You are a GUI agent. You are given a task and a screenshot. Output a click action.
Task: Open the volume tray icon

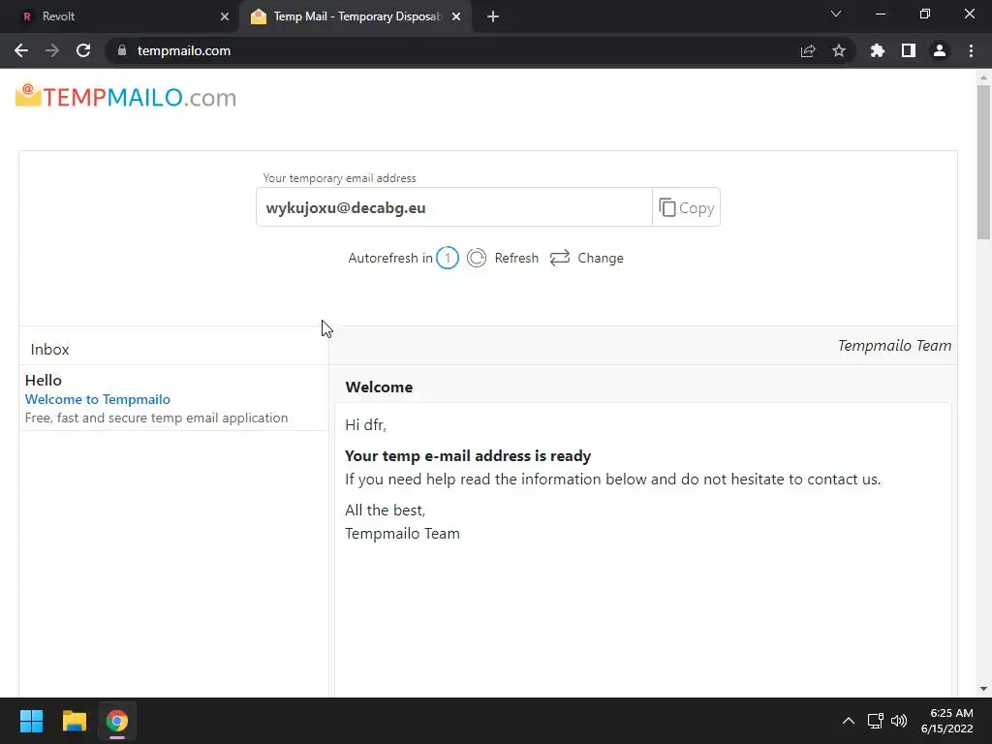tap(899, 721)
